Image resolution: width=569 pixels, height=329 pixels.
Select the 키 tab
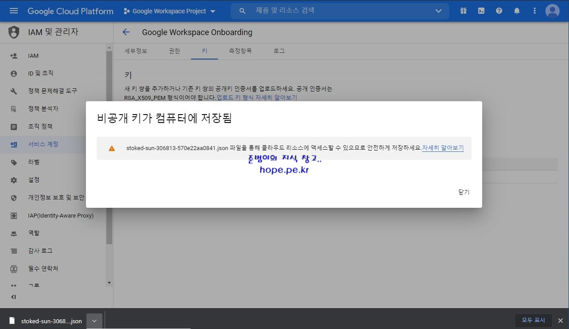click(204, 51)
